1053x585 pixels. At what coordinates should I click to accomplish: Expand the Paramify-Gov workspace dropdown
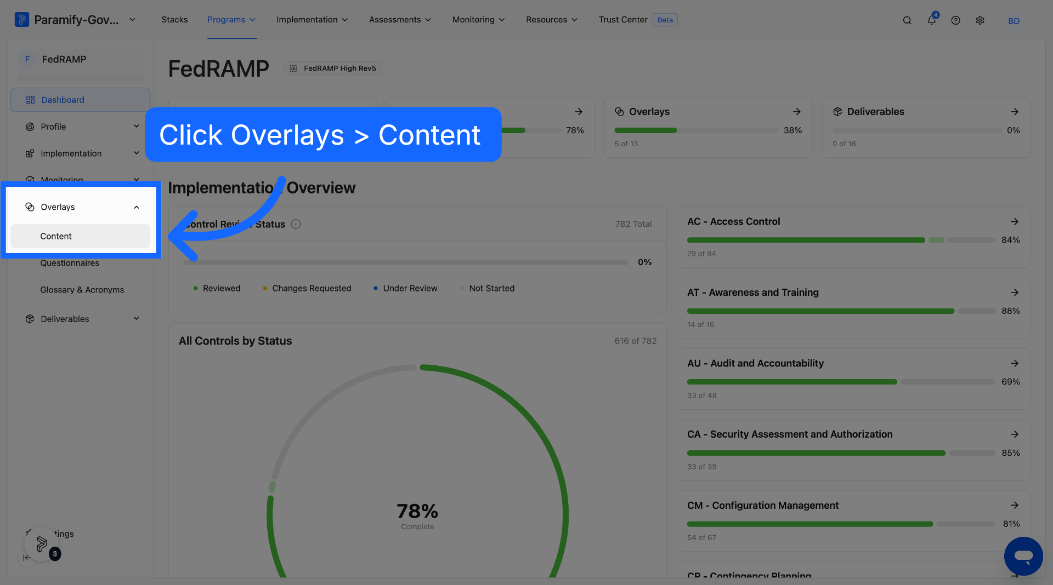tap(132, 20)
